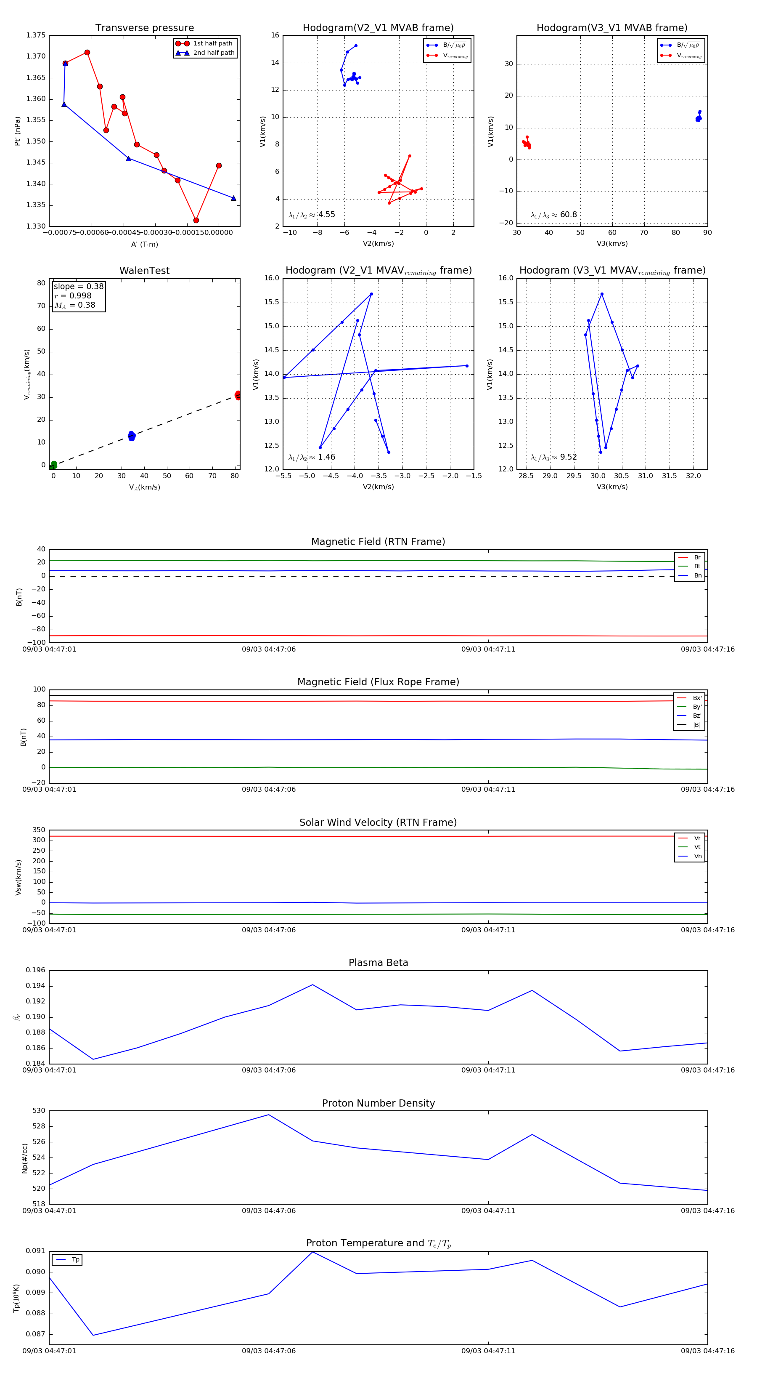
Task: Select the eigenvalue ratio annotation reading 1.46
Action: click(311, 457)
